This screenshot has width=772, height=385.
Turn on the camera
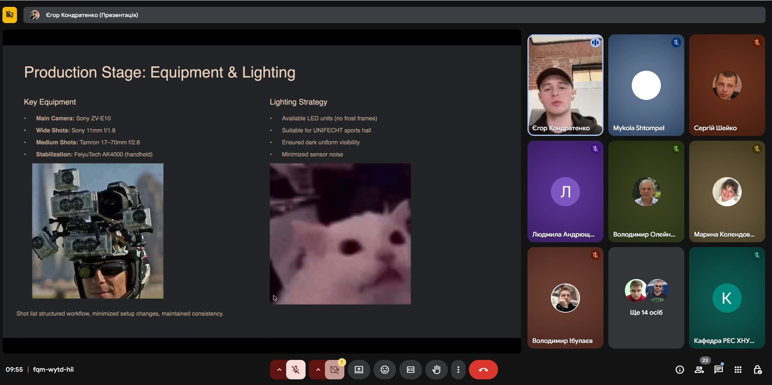coord(335,370)
